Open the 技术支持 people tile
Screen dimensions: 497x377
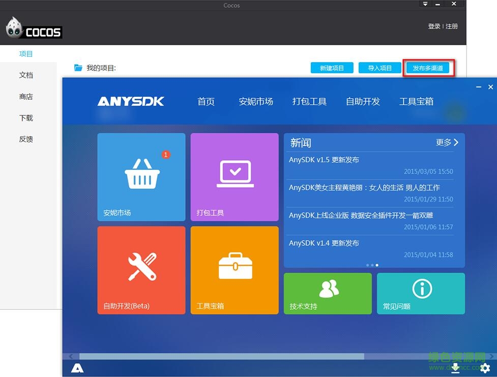pyautogui.click(x=328, y=293)
